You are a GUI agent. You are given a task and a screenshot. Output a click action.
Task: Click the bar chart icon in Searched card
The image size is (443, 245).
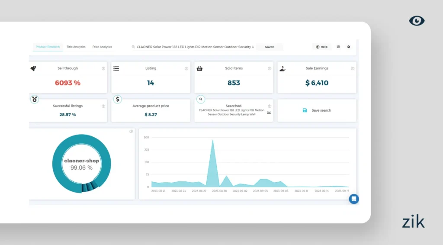click(269, 112)
